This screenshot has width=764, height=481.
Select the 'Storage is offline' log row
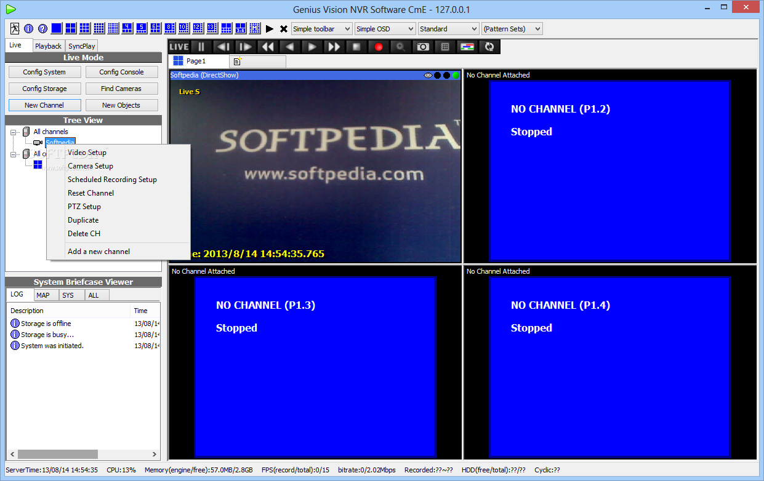[x=84, y=324]
